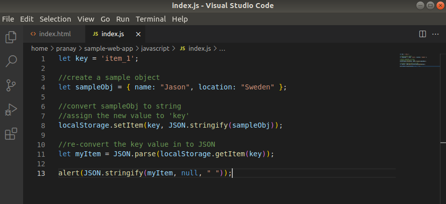Click 'setItem' on line 8
This screenshot has width=446, height=204.
click(128, 125)
